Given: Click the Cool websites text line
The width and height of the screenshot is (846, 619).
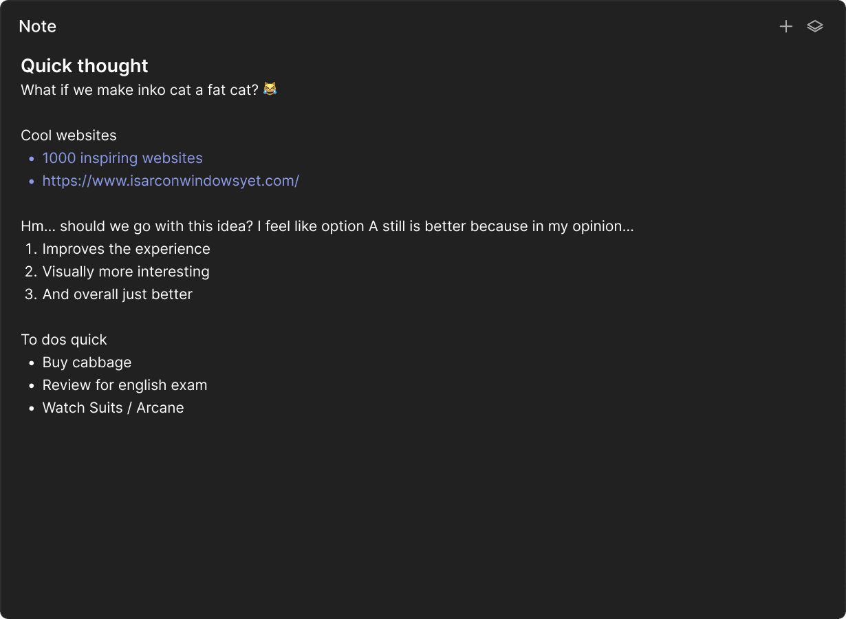Looking at the screenshot, I should coord(69,135).
